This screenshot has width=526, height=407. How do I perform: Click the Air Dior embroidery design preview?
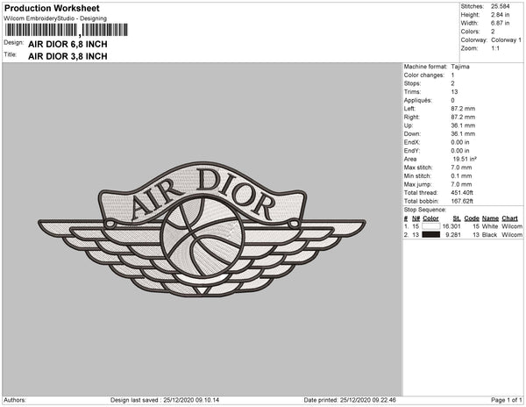click(202, 230)
